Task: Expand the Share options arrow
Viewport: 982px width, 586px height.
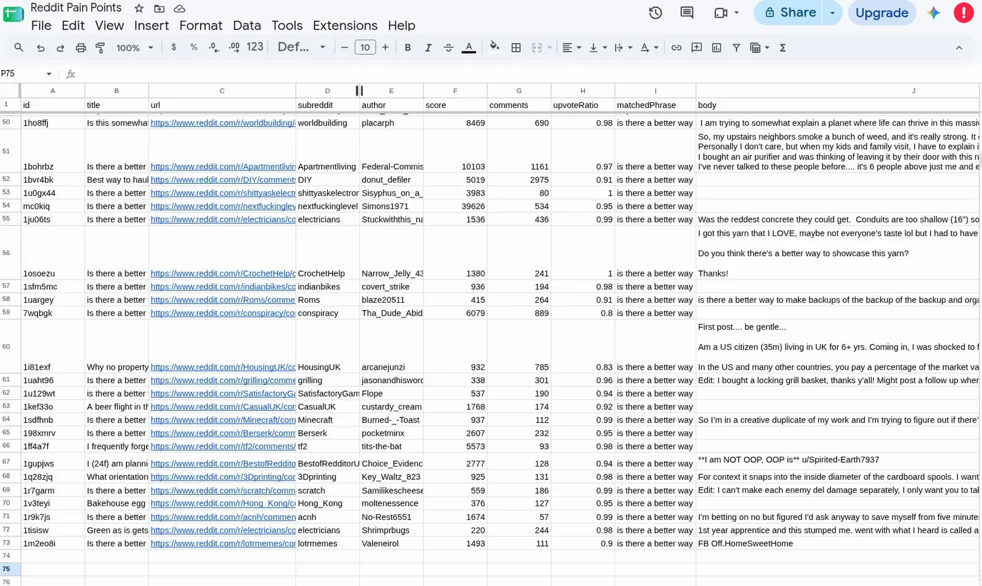Action: click(x=832, y=13)
